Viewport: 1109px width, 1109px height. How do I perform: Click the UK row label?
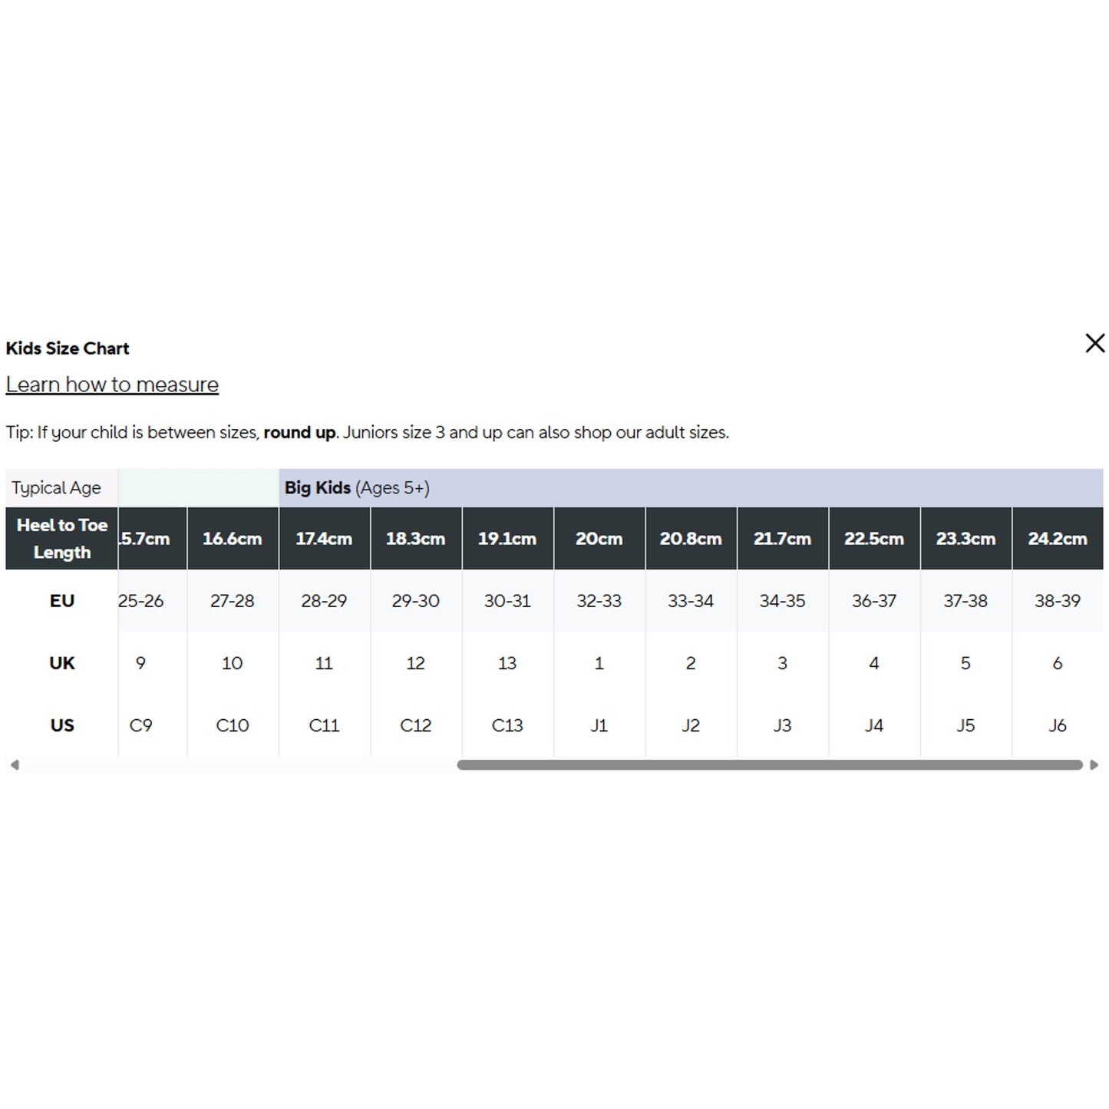(x=62, y=663)
